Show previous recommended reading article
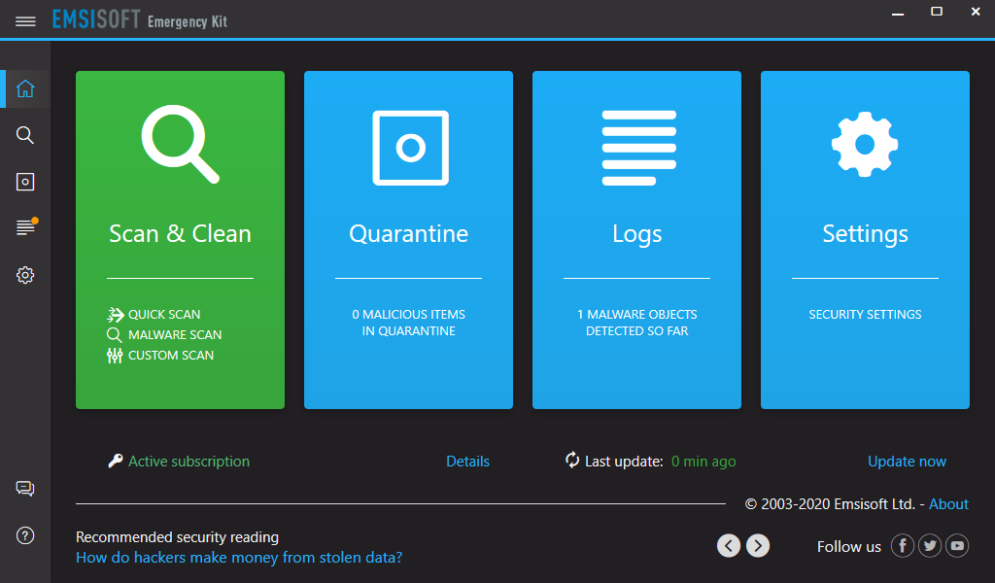 (729, 545)
